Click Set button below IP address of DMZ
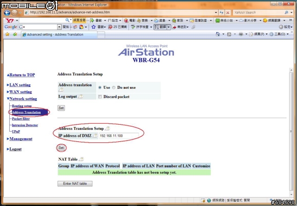This screenshot has width=297, height=206. [x=61, y=148]
